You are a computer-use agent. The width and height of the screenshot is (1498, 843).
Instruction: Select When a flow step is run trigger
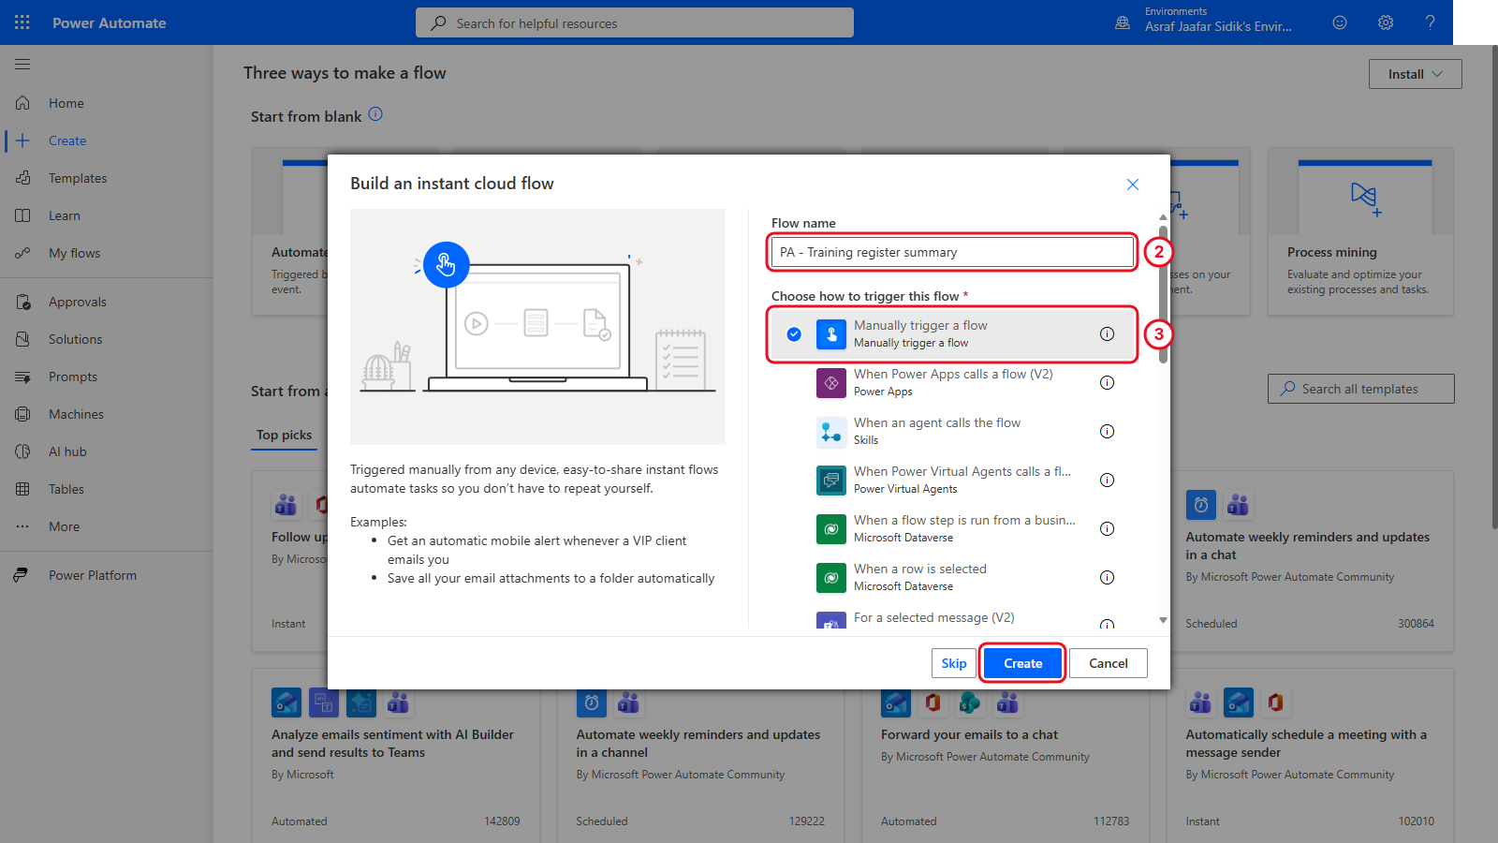coord(953,528)
